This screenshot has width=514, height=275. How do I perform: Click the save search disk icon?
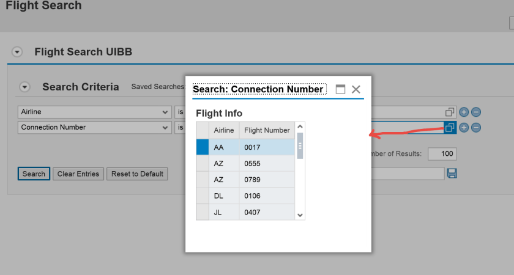click(x=452, y=174)
